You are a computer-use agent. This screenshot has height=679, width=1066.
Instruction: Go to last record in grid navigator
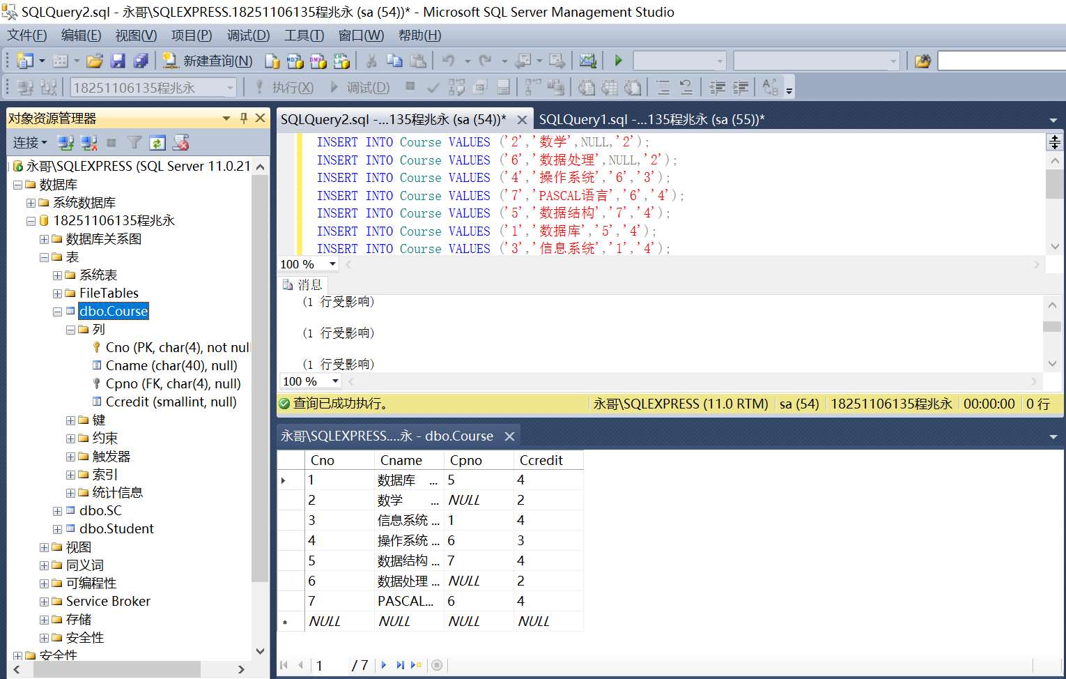[x=400, y=665]
